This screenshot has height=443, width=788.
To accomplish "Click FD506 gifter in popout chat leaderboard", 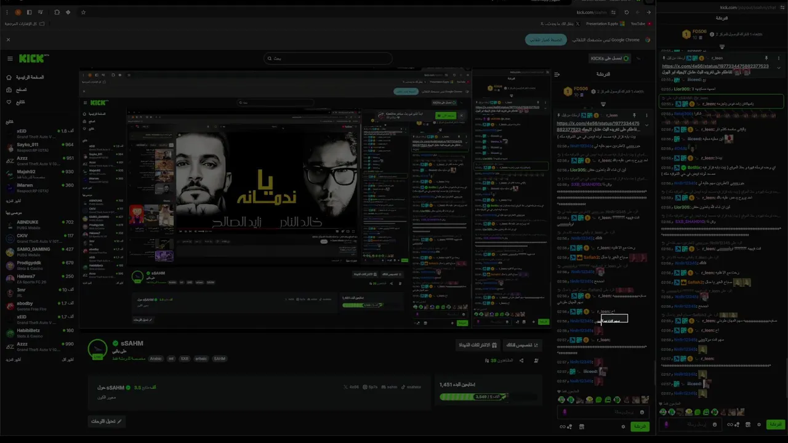I will 696,34.
